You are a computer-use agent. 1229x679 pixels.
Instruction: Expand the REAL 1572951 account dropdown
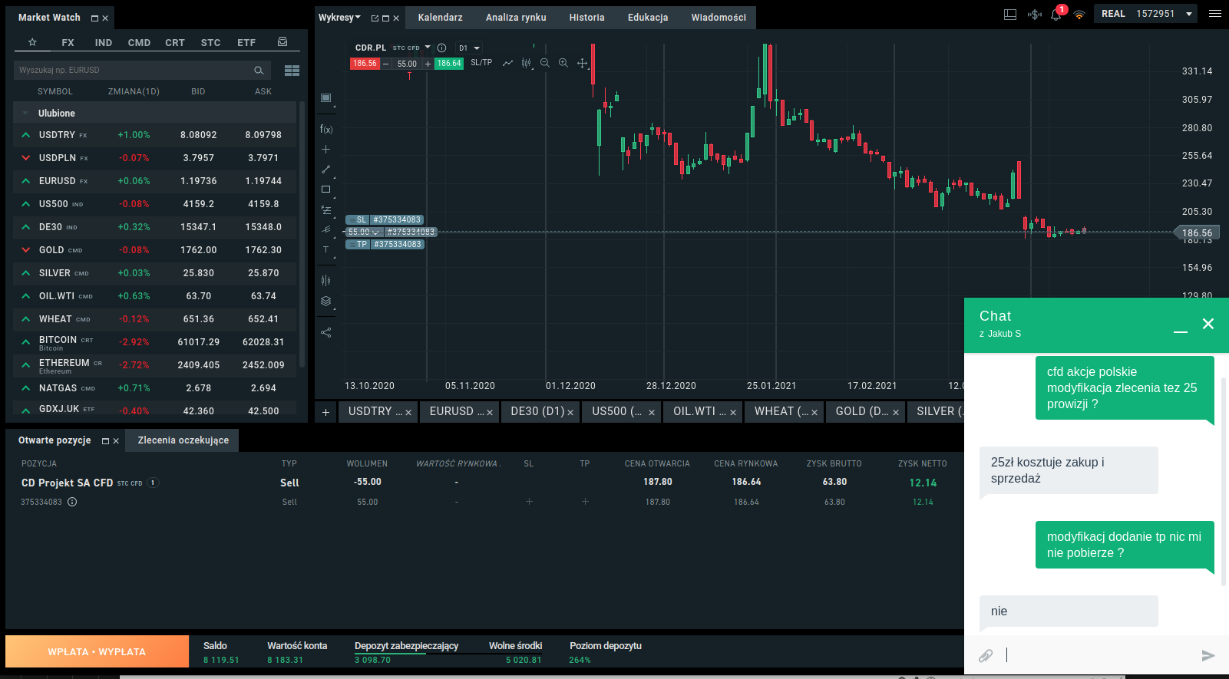1189,14
